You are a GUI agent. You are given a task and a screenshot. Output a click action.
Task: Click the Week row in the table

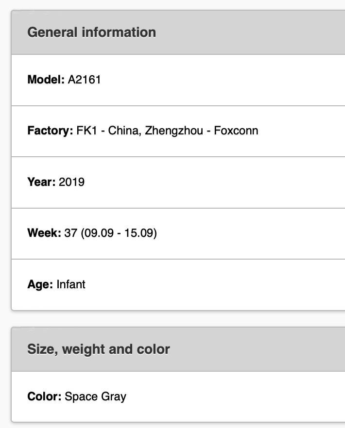pos(178,234)
